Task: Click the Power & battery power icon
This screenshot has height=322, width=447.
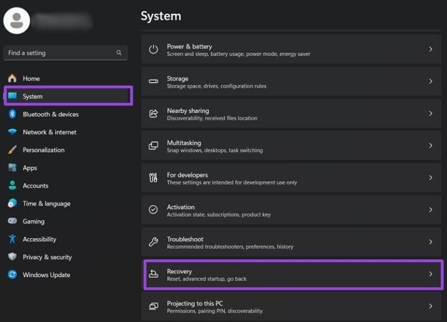Action: point(154,49)
